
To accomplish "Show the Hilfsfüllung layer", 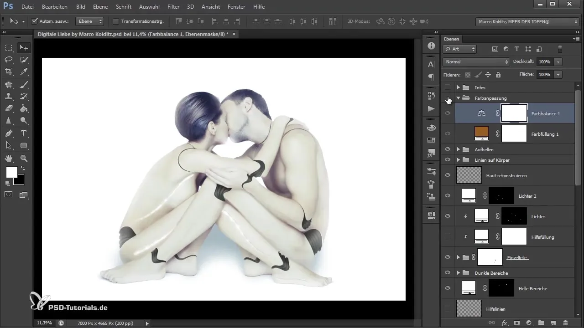I will pyautogui.click(x=448, y=236).
